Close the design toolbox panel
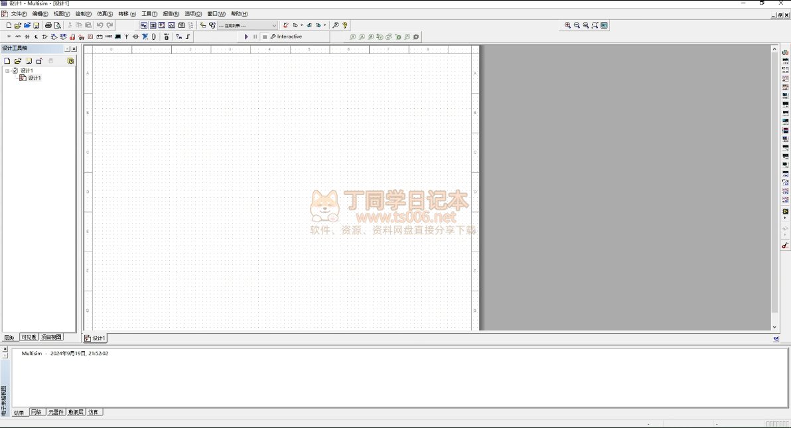Image resolution: width=791 pixels, height=428 pixels. click(74, 48)
